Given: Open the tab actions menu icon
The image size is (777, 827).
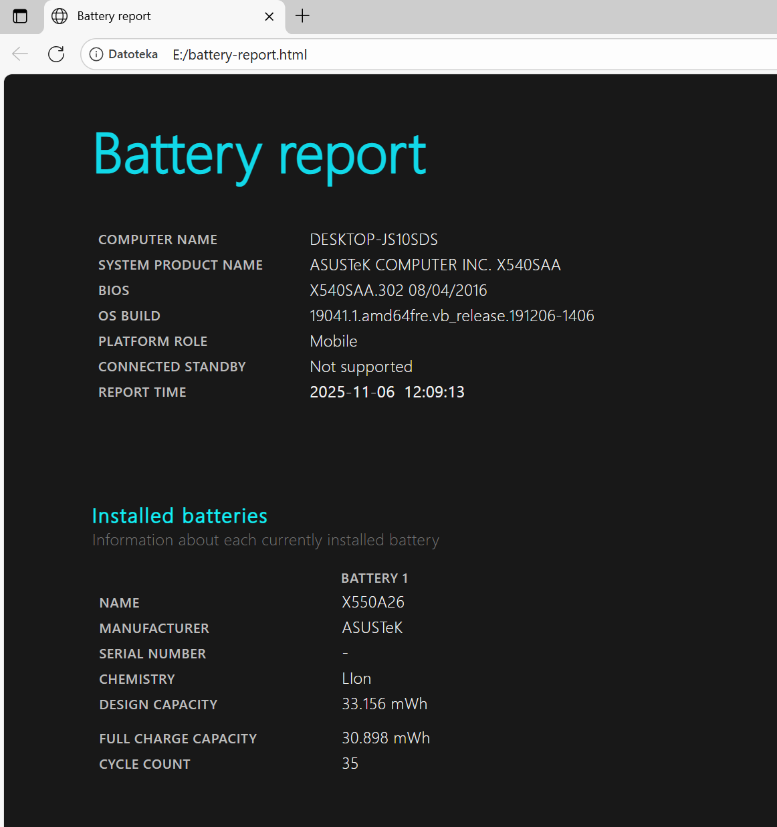Looking at the screenshot, I should click(x=20, y=16).
